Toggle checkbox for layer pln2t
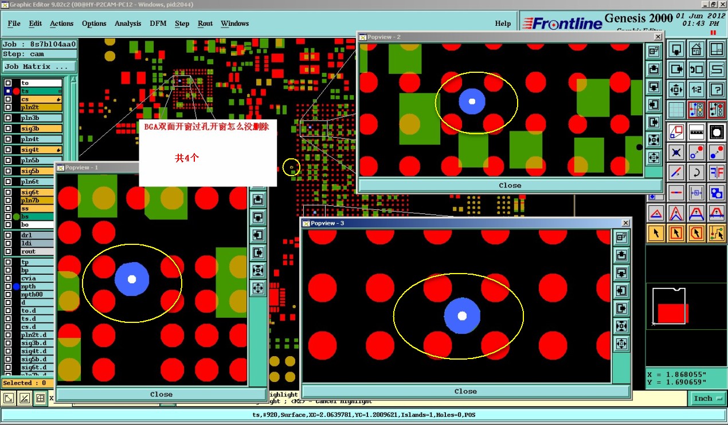This screenshot has height=425, width=728. 8,107
